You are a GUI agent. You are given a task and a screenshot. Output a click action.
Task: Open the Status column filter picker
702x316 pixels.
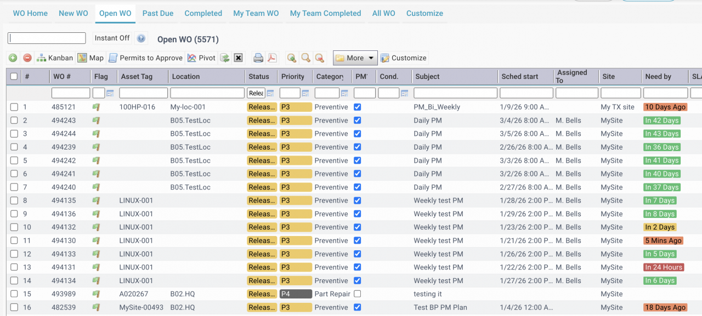[270, 94]
